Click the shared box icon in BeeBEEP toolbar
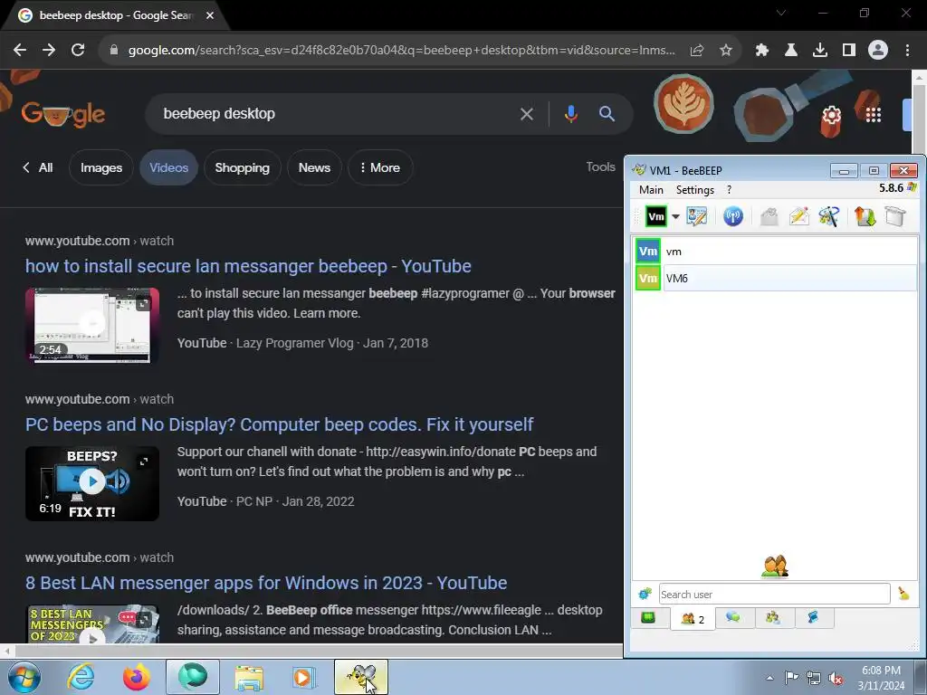Viewport: 927px width, 695px height. click(x=895, y=216)
